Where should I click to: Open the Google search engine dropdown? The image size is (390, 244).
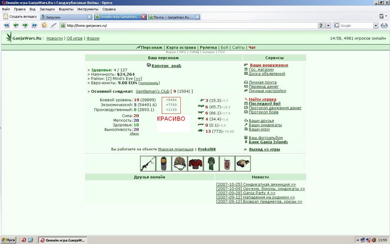click(x=376, y=25)
